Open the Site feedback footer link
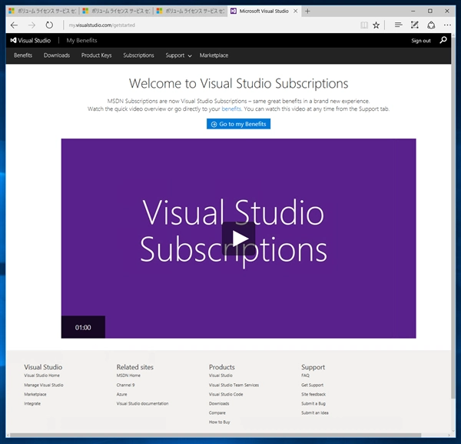Viewport: 461px width, 444px height. [x=313, y=394]
